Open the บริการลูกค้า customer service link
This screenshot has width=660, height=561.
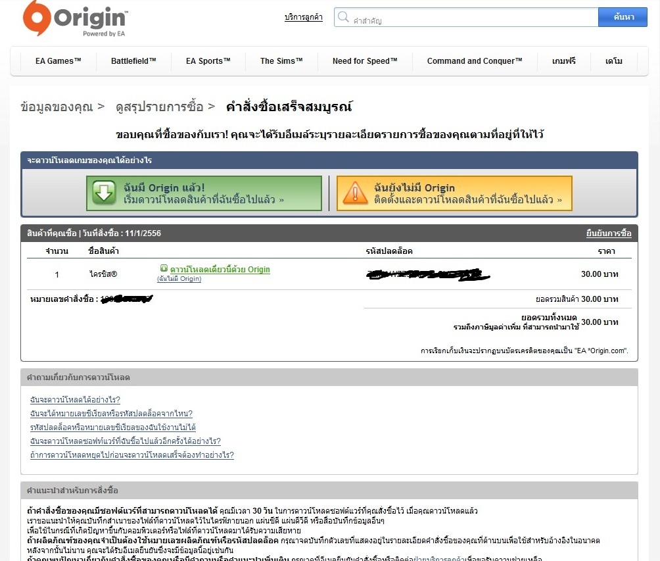304,17
